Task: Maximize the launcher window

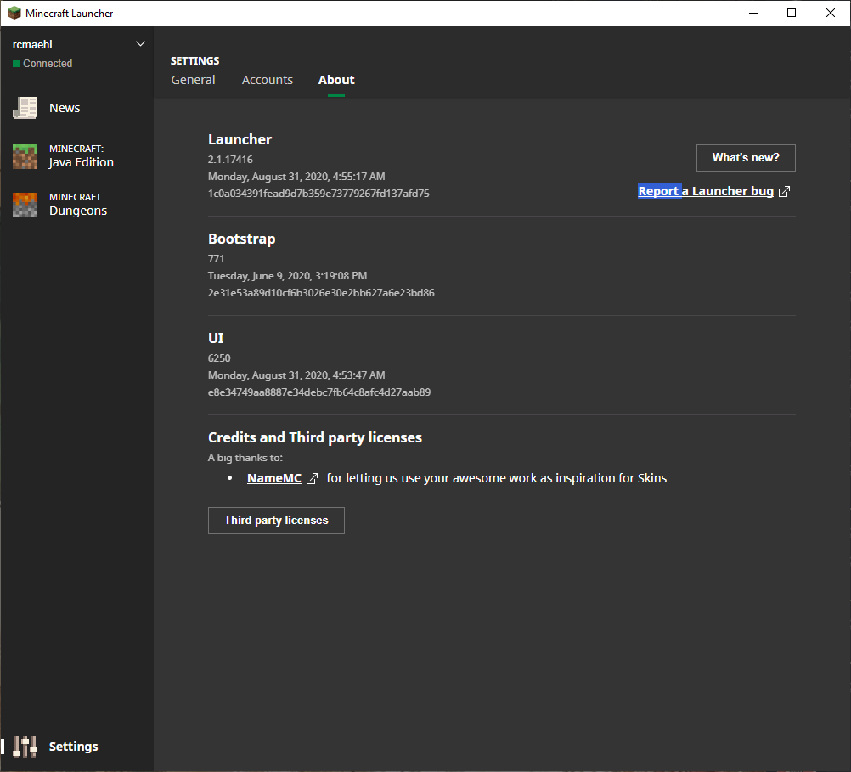Action: (792, 13)
